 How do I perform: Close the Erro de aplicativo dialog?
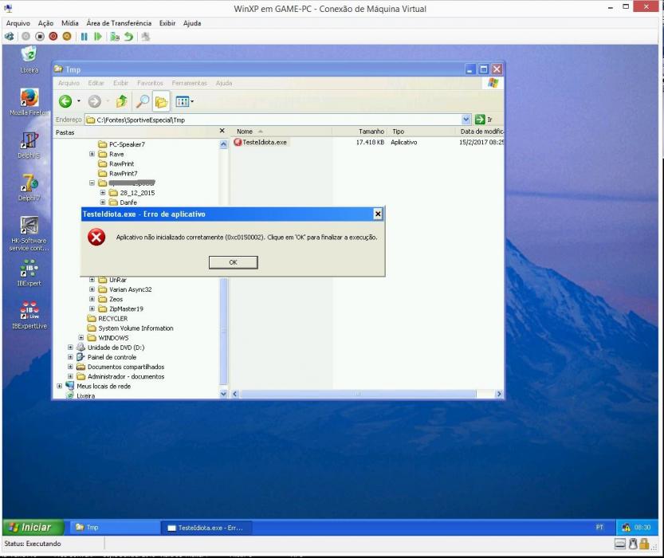click(x=378, y=214)
